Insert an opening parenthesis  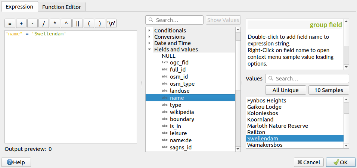[89, 23]
